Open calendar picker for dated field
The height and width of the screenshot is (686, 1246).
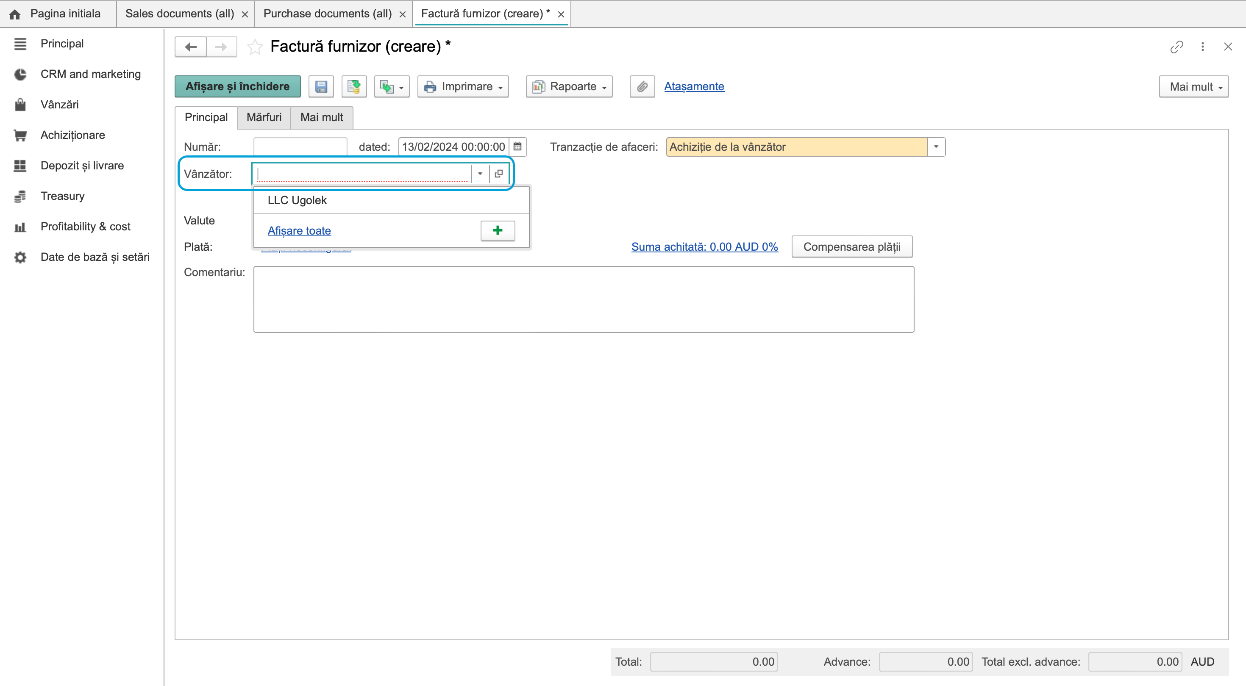(517, 147)
